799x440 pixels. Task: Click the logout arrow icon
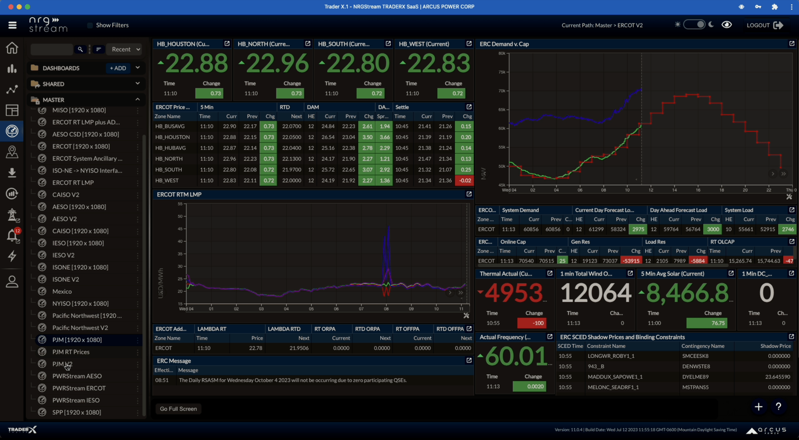click(x=778, y=25)
